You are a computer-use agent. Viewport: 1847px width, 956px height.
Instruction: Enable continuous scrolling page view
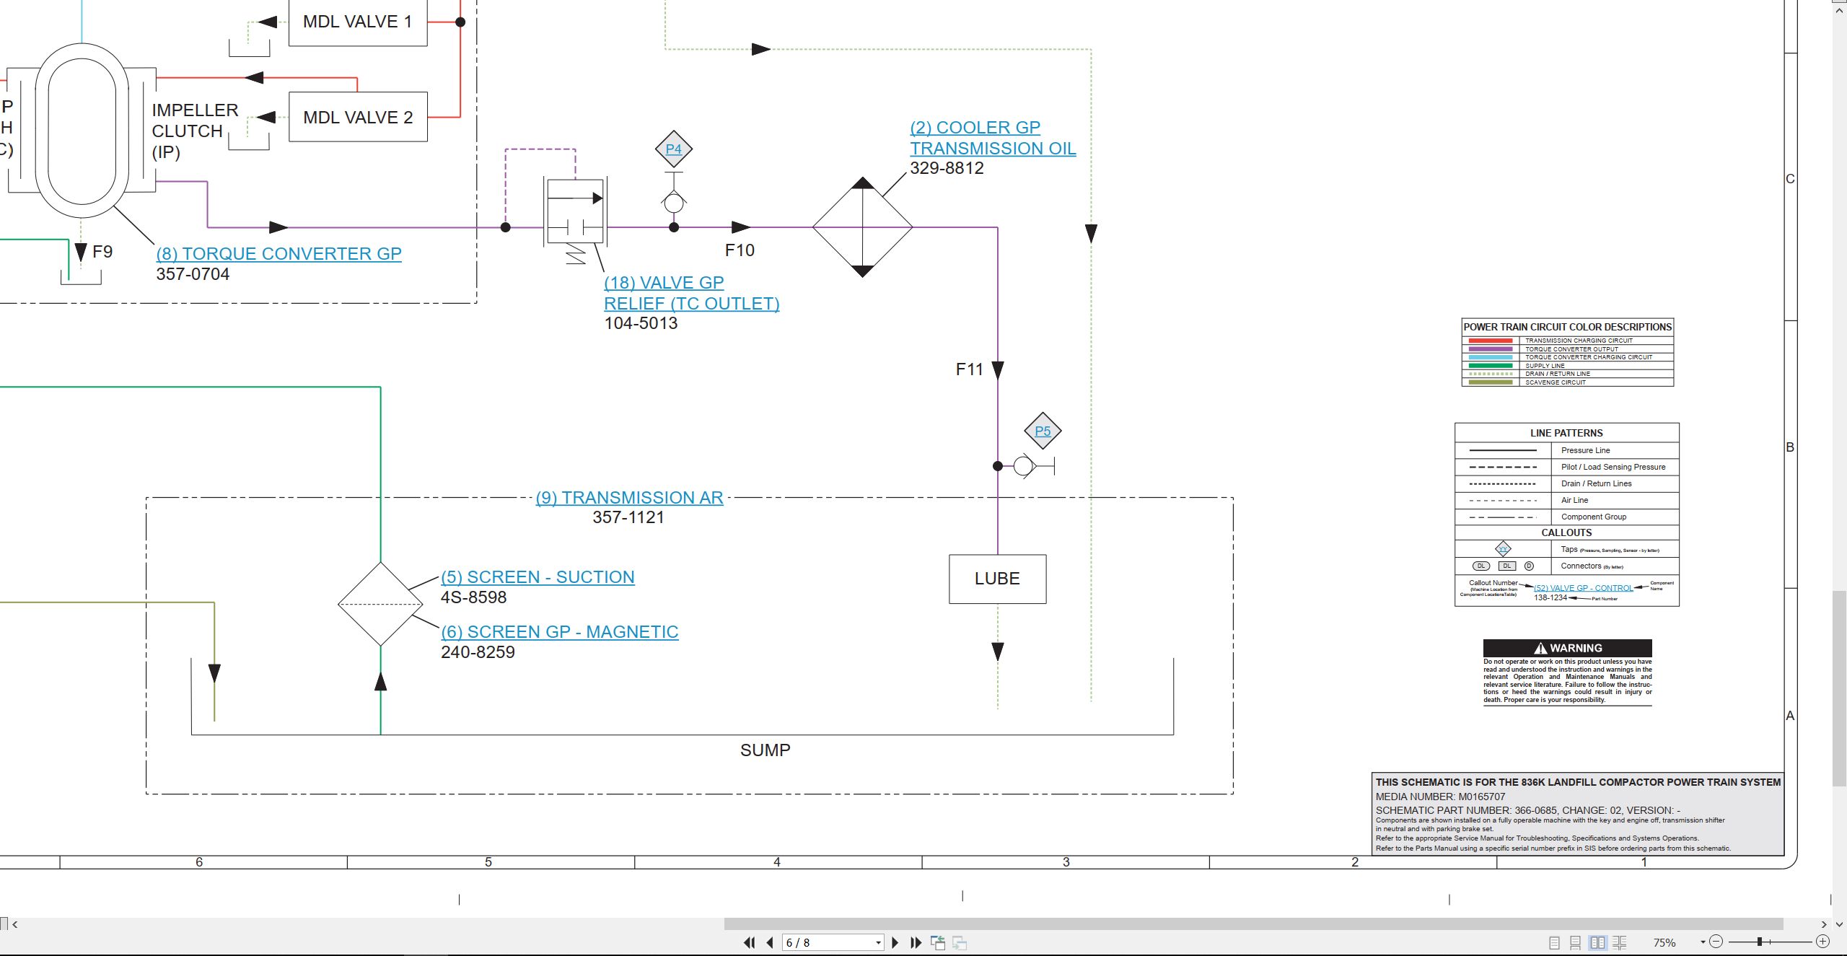click(x=1576, y=942)
